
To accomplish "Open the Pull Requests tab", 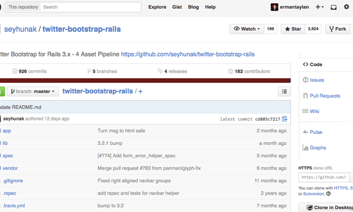I will click(x=322, y=96).
